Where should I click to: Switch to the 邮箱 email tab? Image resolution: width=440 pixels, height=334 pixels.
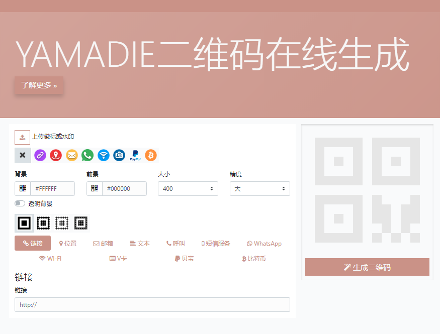click(103, 243)
